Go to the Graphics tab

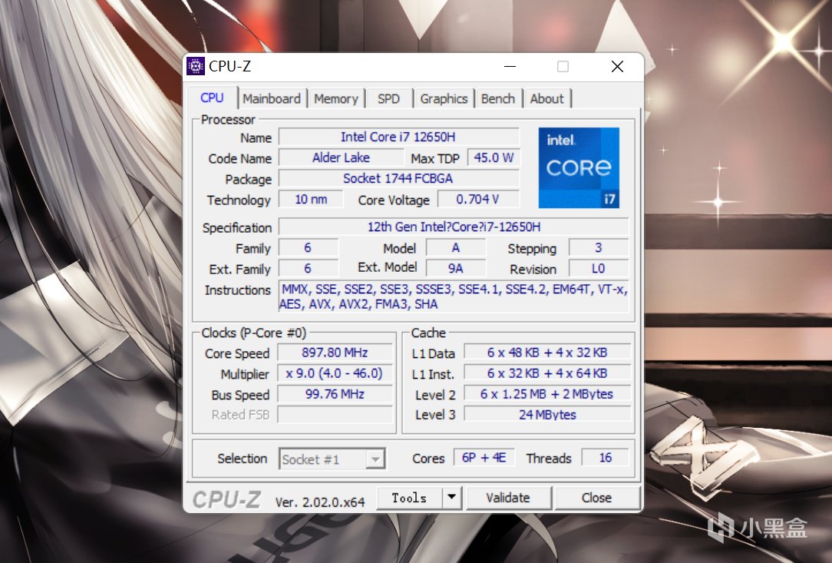(x=444, y=99)
